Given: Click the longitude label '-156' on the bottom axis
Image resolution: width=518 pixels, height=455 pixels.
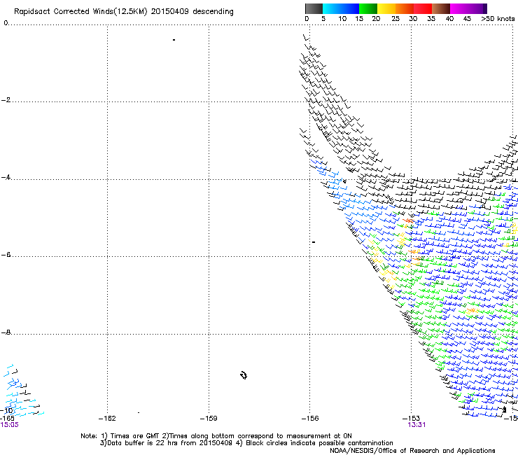Looking at the screenshot, I should point(310,419).
